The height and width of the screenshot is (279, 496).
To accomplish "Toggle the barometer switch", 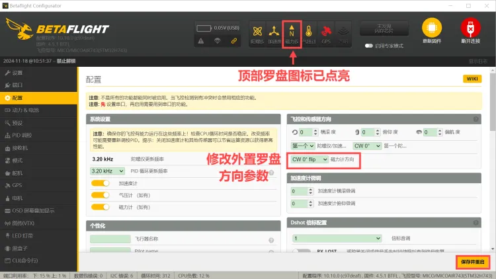I will point(100,195).
